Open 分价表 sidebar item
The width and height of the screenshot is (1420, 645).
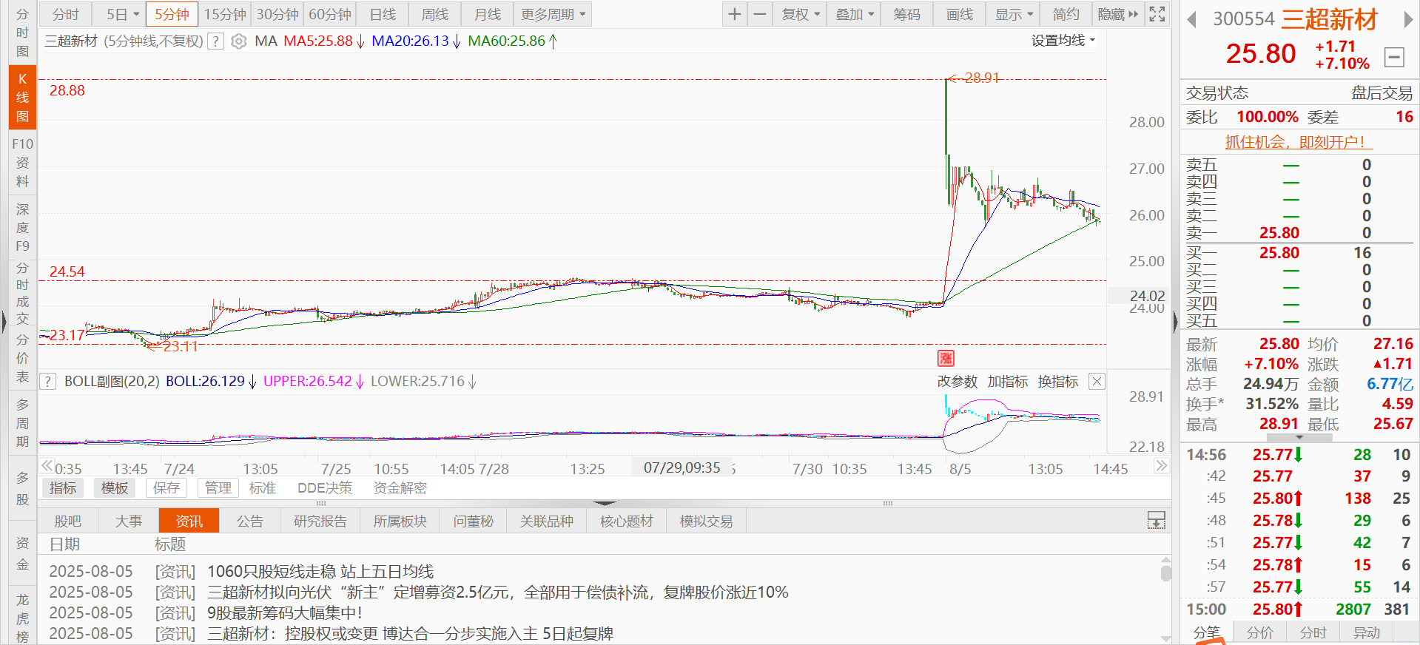point(22,358)
